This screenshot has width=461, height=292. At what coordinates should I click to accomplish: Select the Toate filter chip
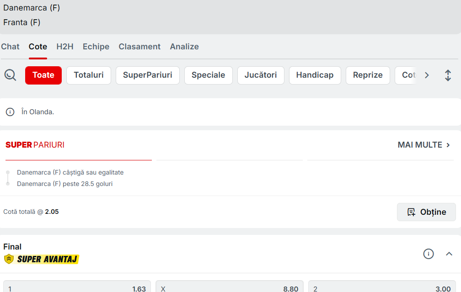[43, 75]
